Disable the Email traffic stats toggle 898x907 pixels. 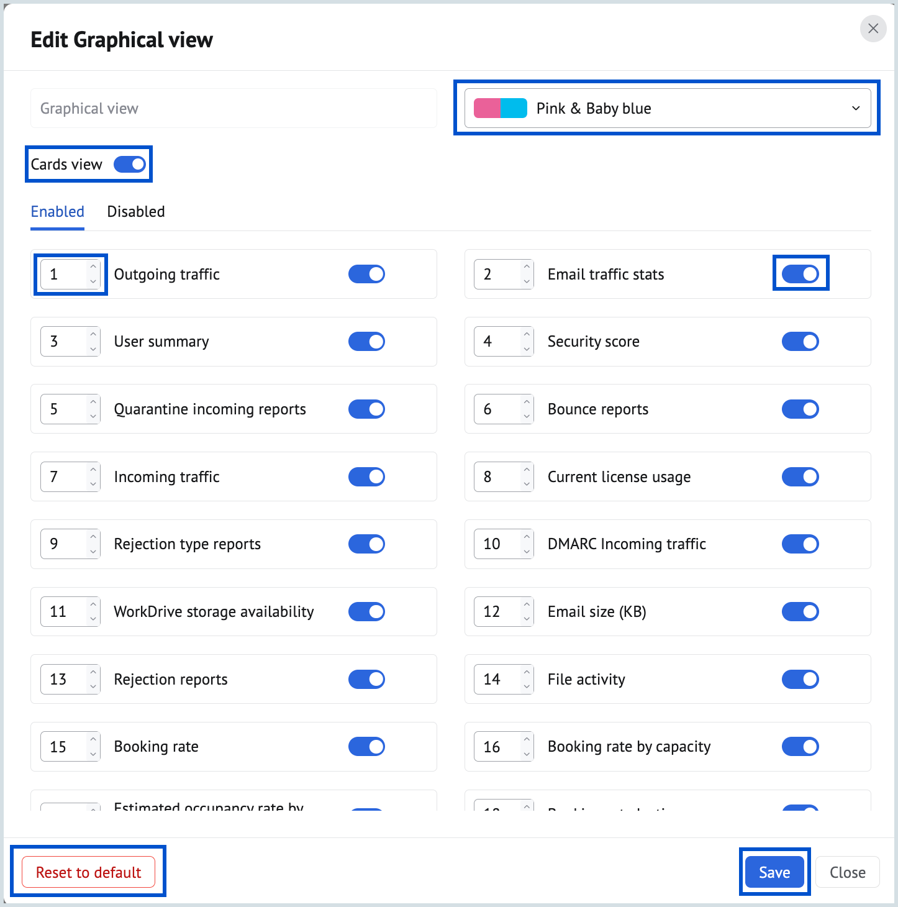click(x=800, y=274)
